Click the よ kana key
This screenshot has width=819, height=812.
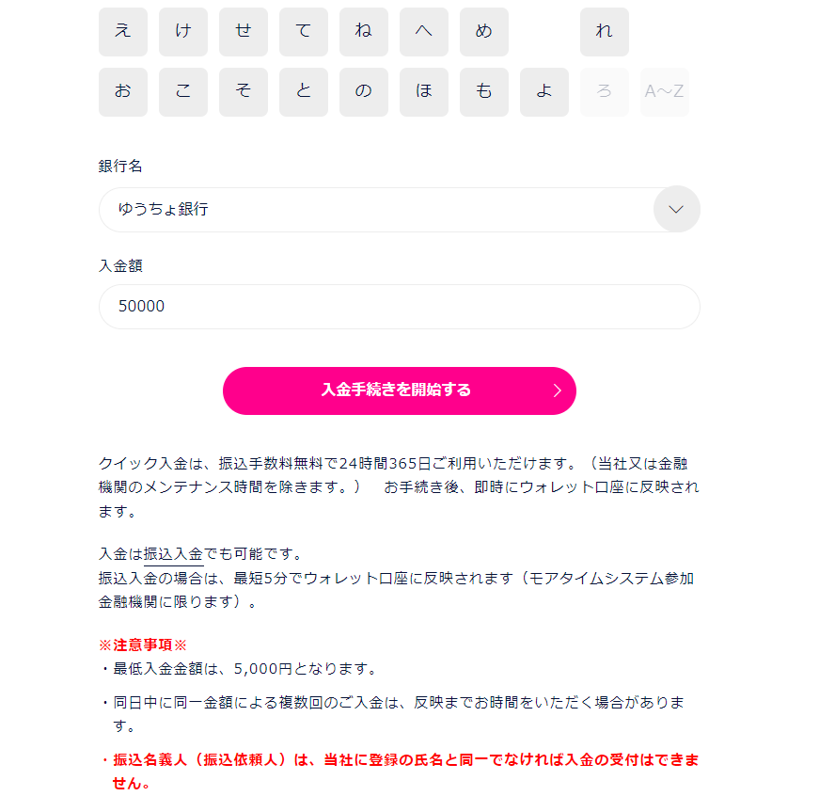tap(544, 92)
